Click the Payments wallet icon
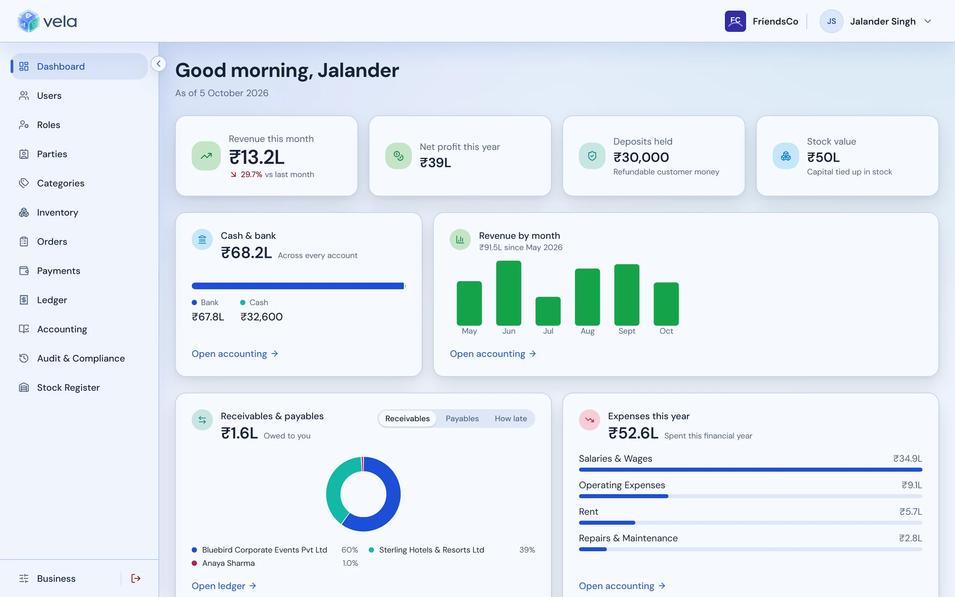The image size is (955, 597). [24, 270]
